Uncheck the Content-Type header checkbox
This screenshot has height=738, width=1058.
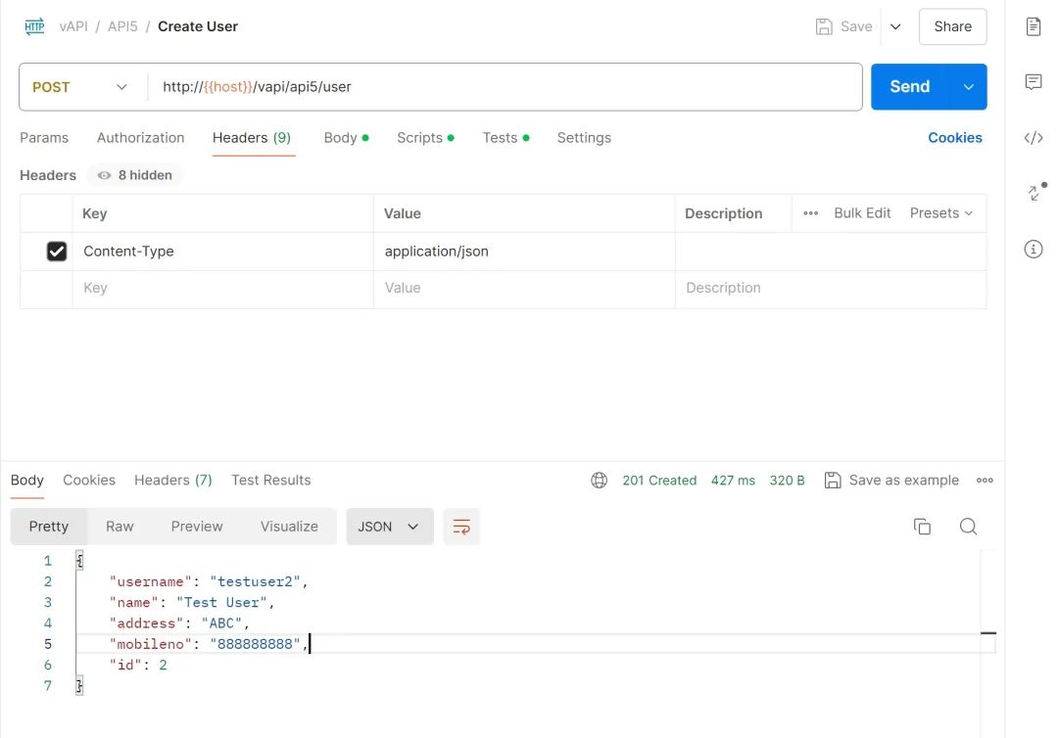pyautogui.click(x=57, y=252)
